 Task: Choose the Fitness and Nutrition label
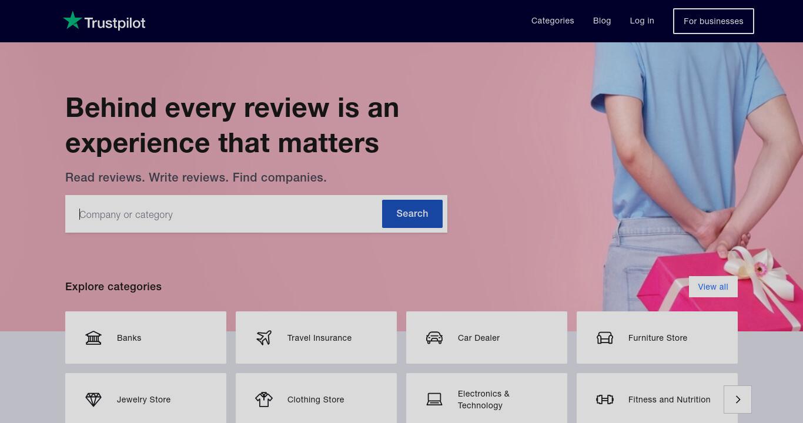pyautogui.click(x=669, y=399)
